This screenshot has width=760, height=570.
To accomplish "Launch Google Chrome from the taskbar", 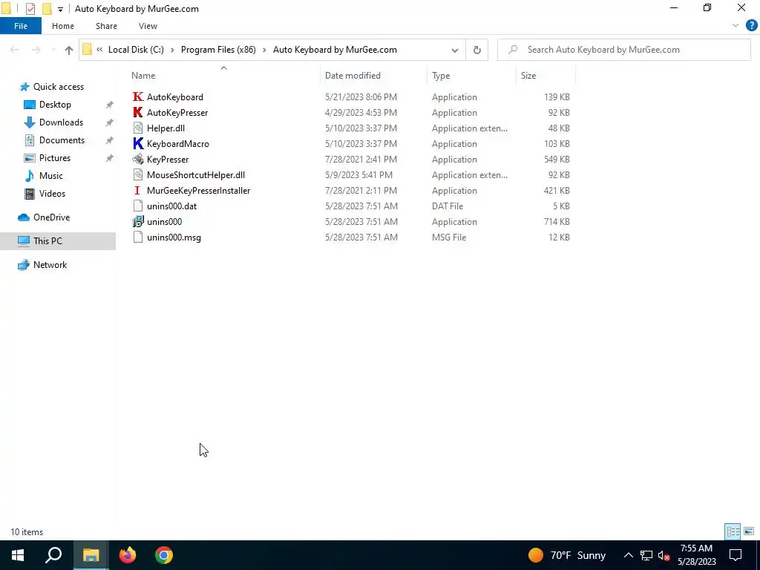I will tap(164, 555).
